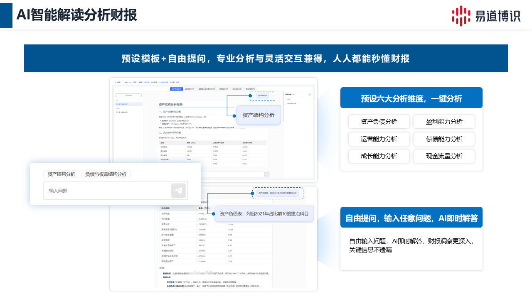
Task: Choose the 偿债能力分析 dimension card
Action: point(444,139)
